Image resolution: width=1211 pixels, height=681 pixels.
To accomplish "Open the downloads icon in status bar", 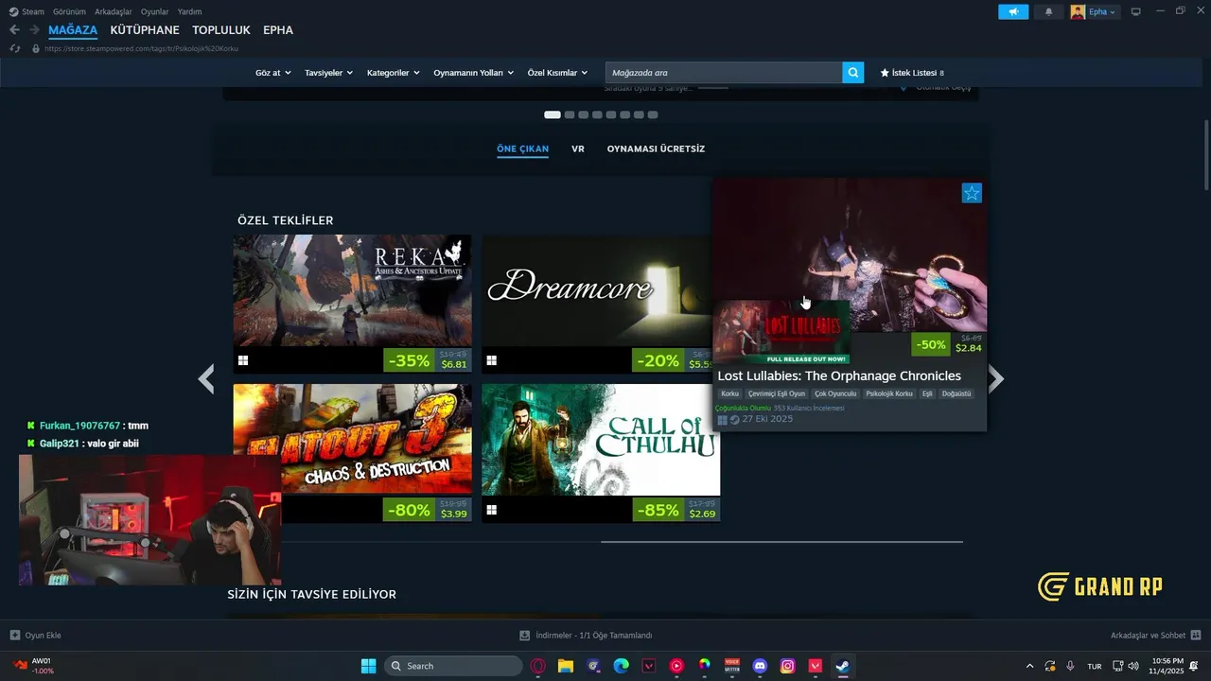I will click(524, 636).
